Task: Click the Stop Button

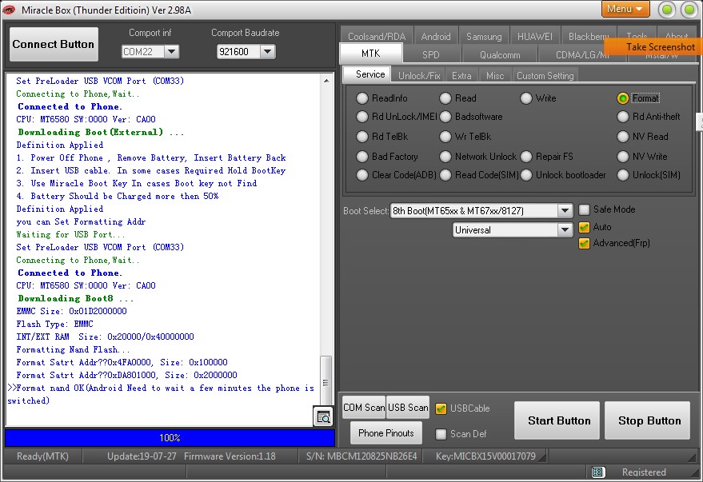Action: 647,420
